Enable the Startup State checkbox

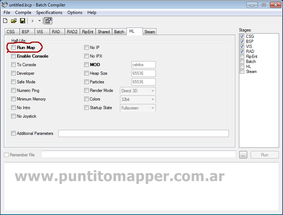(x=86, y=108)
